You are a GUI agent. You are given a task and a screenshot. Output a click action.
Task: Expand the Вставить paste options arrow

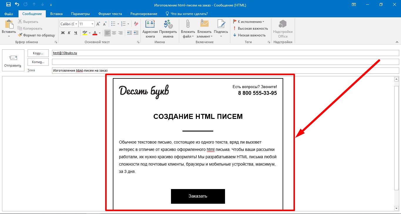click(x=9, y=36)
